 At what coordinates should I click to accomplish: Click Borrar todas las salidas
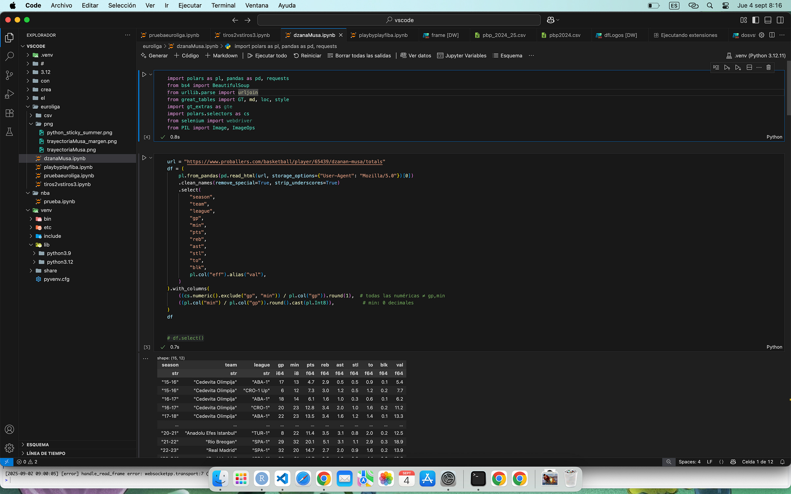[x=359, y=56]
